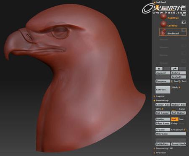Toggle the orange Smt option
The image size is (189, 156).
[175, 119]
